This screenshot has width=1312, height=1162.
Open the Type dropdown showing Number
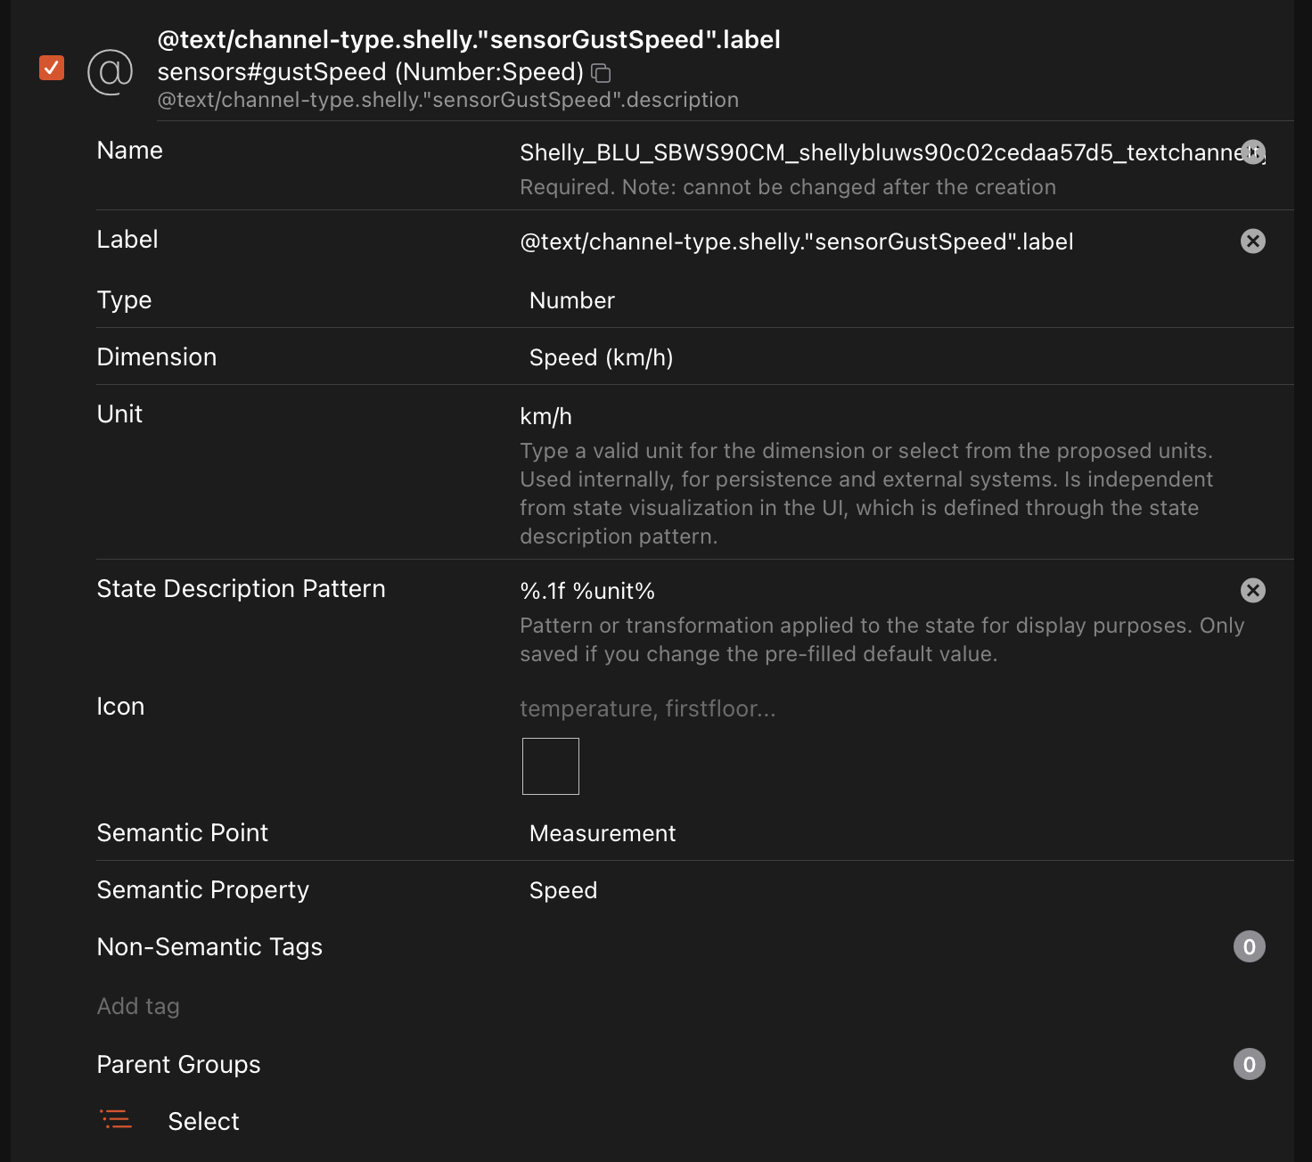[x=891, y=300]
